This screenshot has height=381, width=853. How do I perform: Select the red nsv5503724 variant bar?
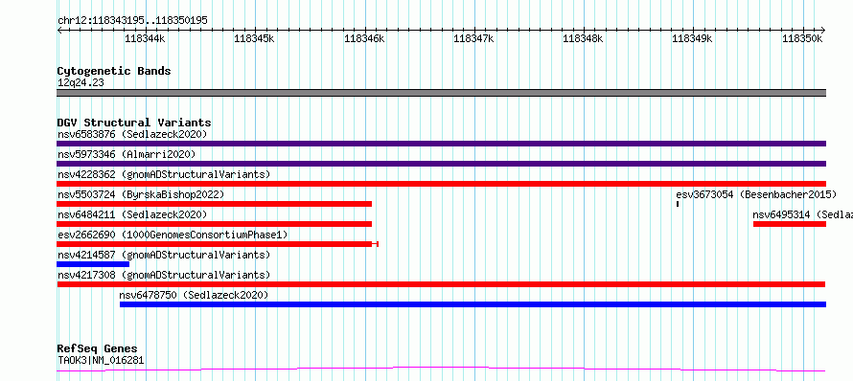(215, 204)
